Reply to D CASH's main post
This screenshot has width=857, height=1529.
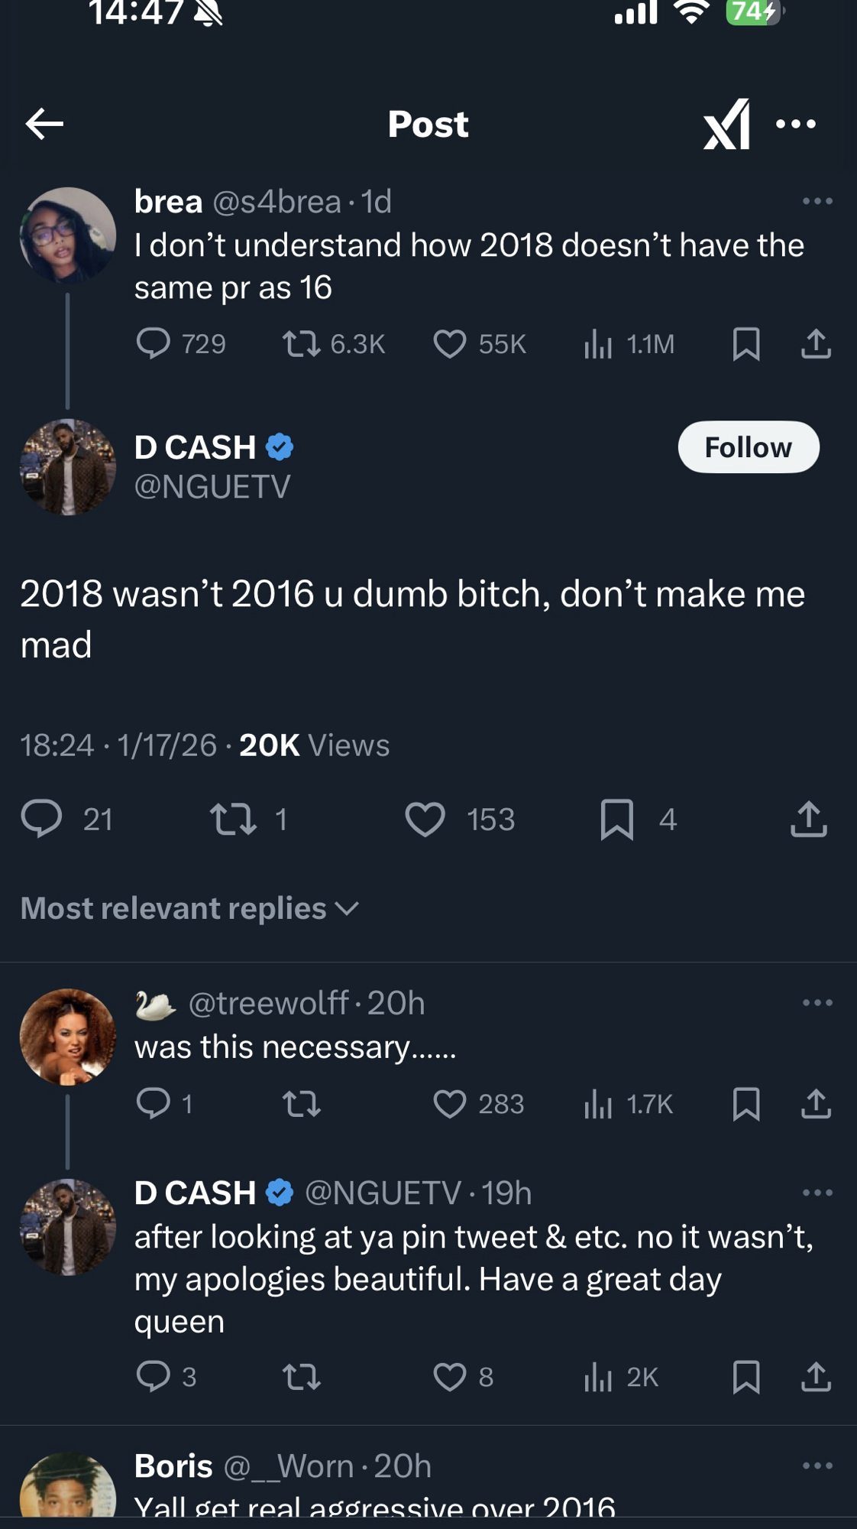click(x=41, y=820)
